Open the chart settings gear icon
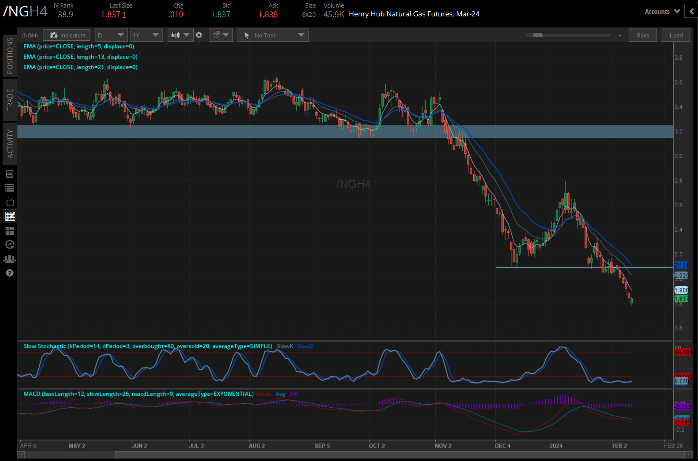The image size is (698, 461). click(199, 35)
